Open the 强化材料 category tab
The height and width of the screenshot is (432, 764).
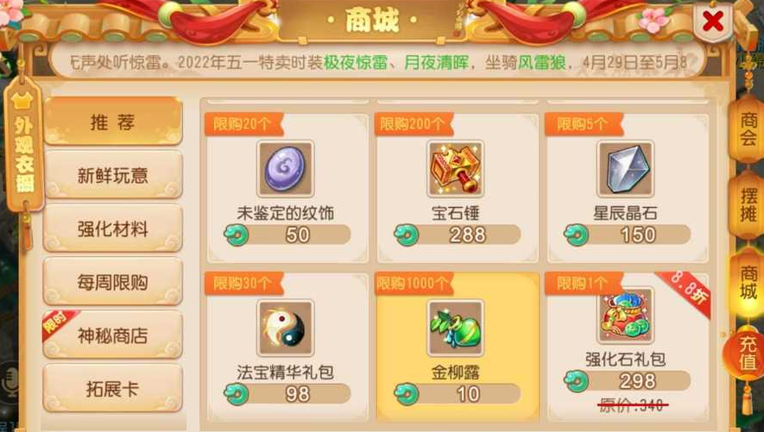pyautogui.click(x=113, y=229)
